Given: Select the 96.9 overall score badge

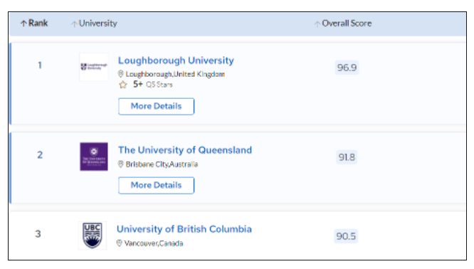Looking at the screenshot, I should [x=347, y=68].
